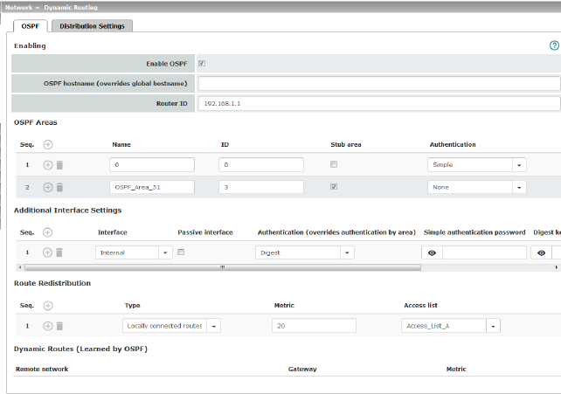Toggle the Enable OSPF checkbox
The width and height of the screenshot is (561, 394).
click(x=202, y=63)
